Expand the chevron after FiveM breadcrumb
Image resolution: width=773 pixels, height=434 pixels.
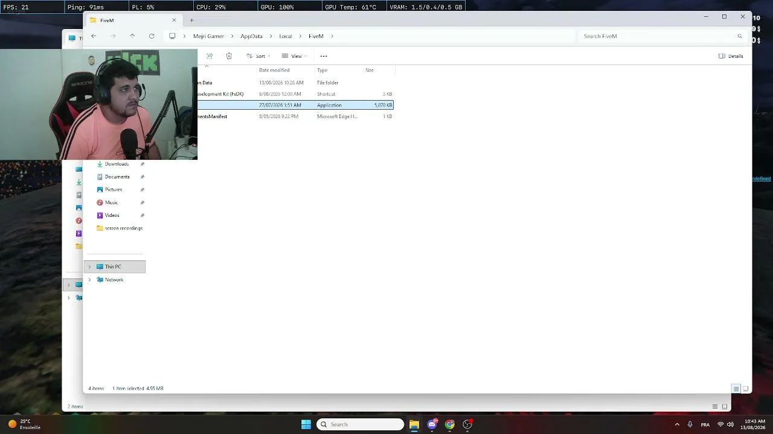332,36
